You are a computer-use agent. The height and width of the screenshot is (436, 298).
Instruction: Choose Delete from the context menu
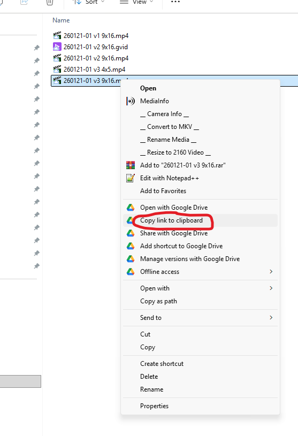coord(200,376)
